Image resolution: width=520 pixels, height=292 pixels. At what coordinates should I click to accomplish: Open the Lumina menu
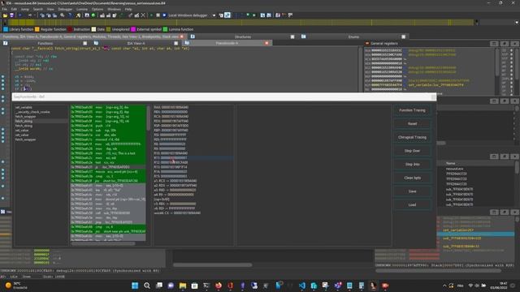pyautogui.click(x=82, y=9)
